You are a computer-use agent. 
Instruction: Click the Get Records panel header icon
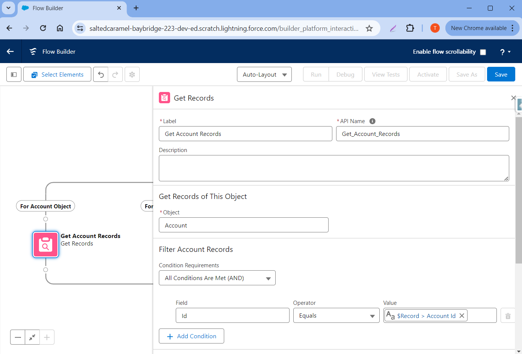164,98
